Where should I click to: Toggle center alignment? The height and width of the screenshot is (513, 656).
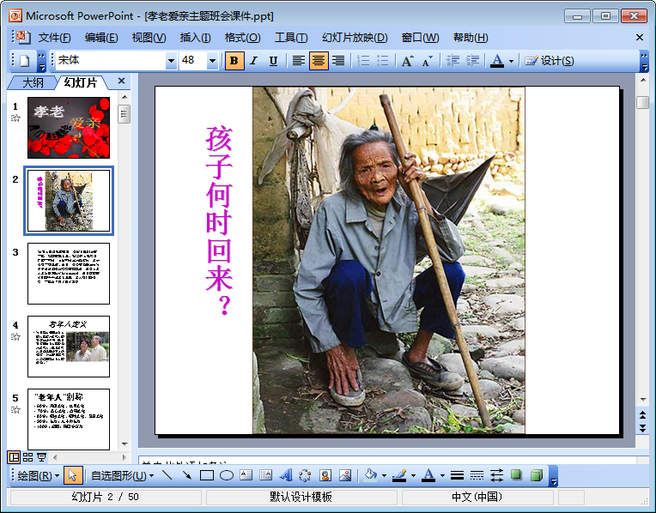click(319, 61)
